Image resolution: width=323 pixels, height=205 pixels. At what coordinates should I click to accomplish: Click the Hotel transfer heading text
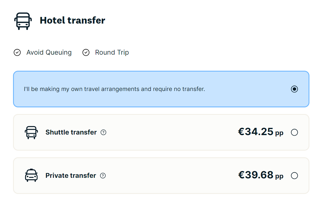[x=73, y=20]
